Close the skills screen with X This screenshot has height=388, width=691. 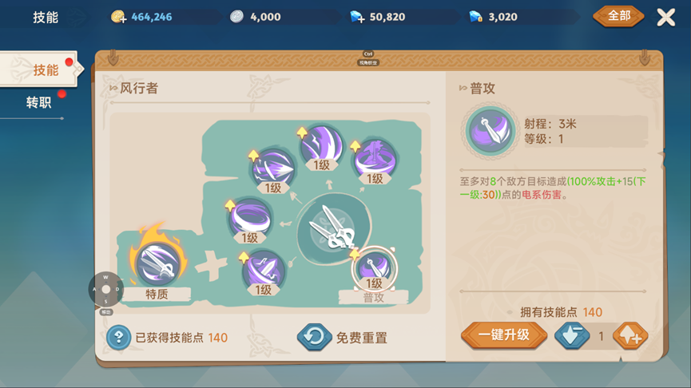[665, 18]
